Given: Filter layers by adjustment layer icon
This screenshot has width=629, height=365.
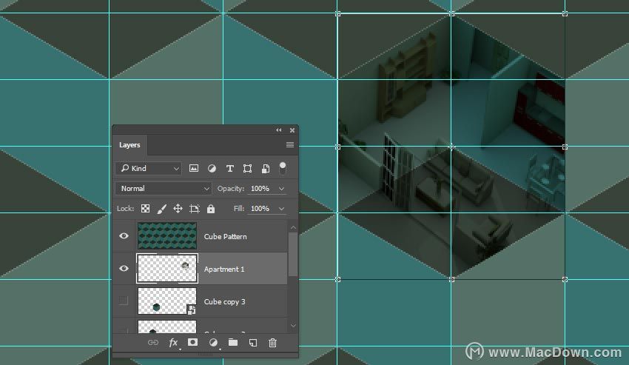Looking at the screenshot, I should pos(212,169).
